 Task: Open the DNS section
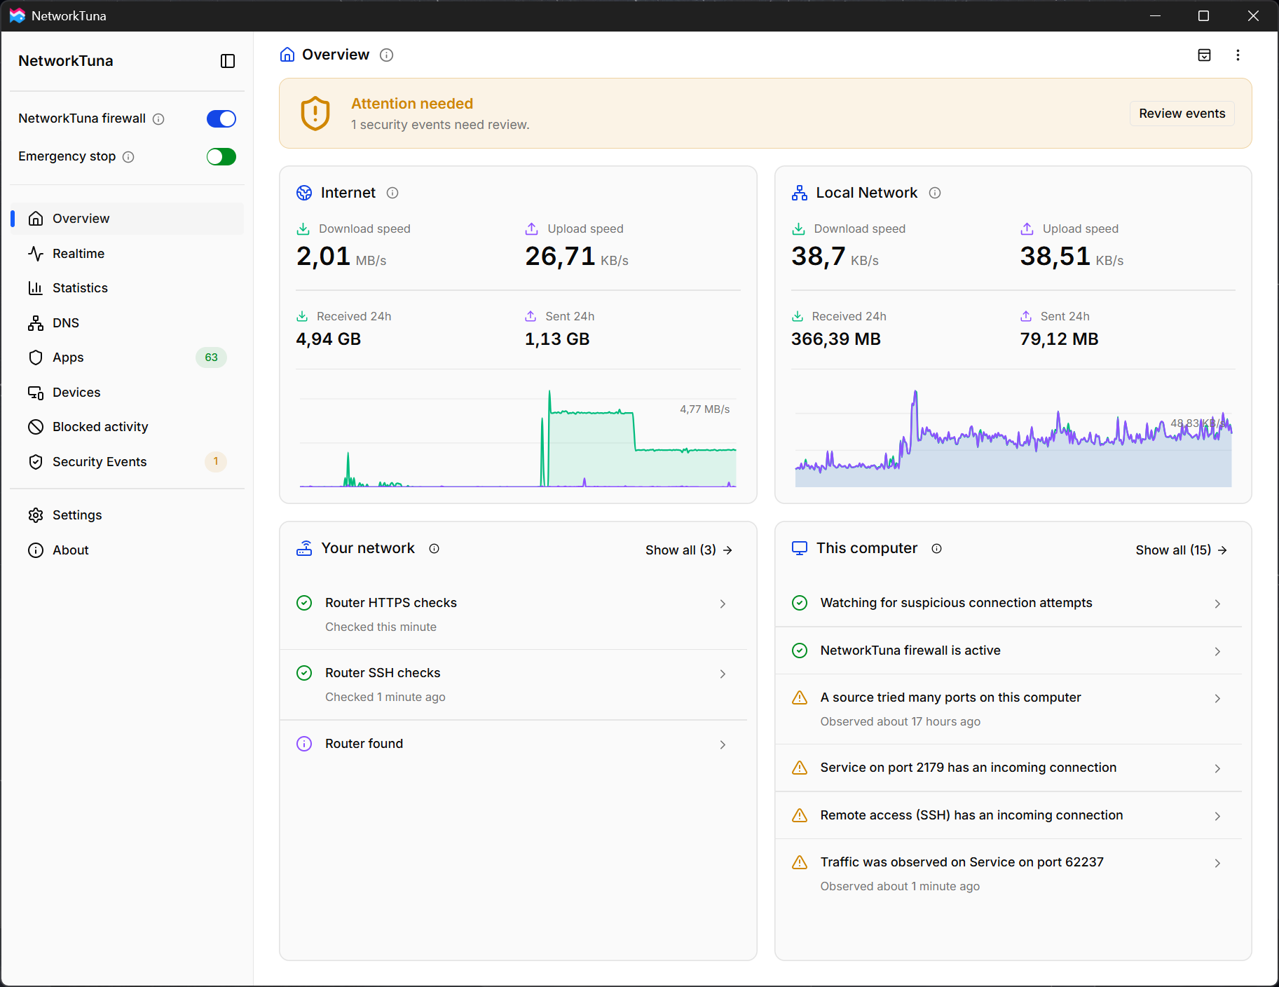[x=128, y=323]
